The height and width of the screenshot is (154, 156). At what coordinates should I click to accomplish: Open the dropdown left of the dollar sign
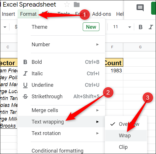(5, 27)
